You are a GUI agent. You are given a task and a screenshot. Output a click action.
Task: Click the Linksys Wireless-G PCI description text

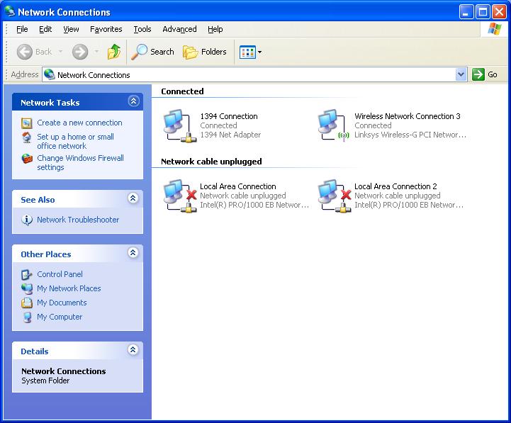click(x=410, y=135)
